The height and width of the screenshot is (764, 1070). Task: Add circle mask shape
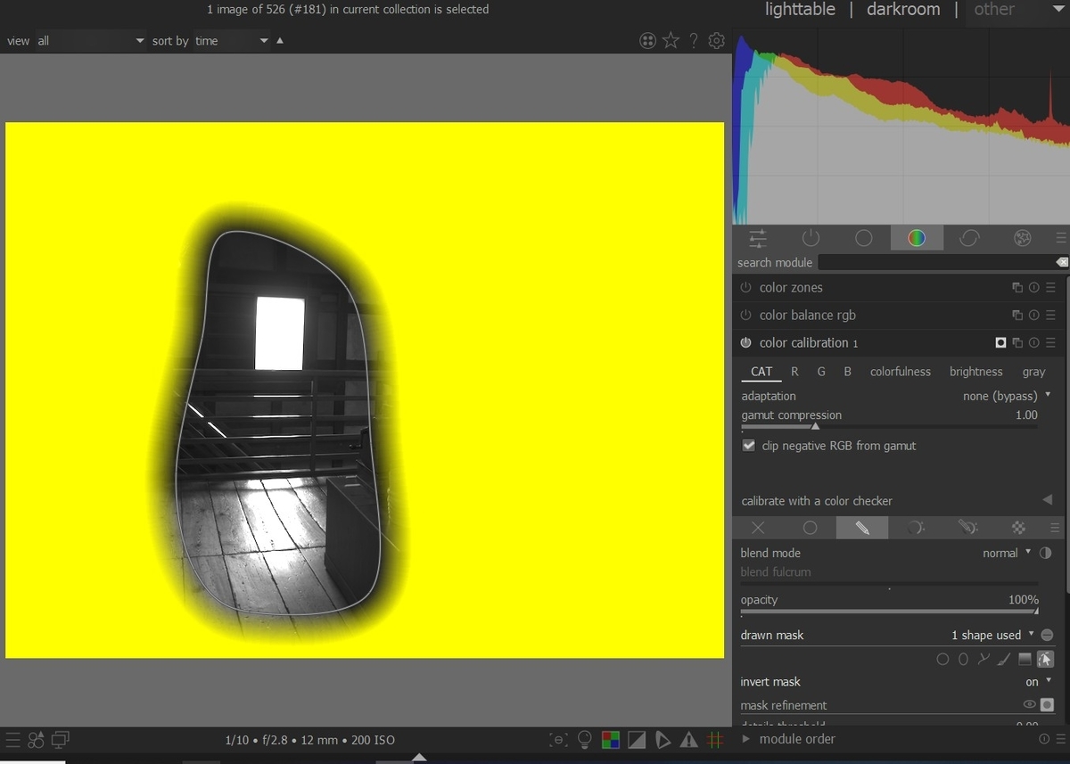[x=942, y=660]
